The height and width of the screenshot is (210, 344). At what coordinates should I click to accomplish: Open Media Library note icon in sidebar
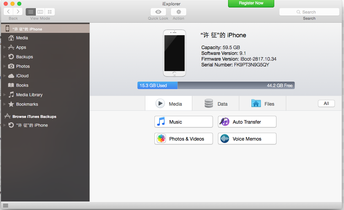point(11,94)
